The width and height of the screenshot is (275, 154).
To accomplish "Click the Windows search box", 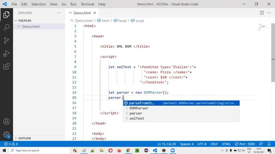I will click(39, 150).
